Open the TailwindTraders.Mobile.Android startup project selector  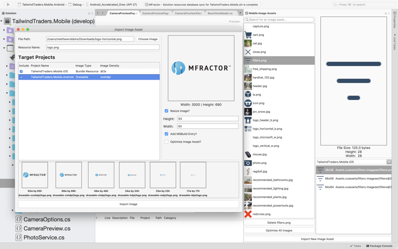pos(41,5)
